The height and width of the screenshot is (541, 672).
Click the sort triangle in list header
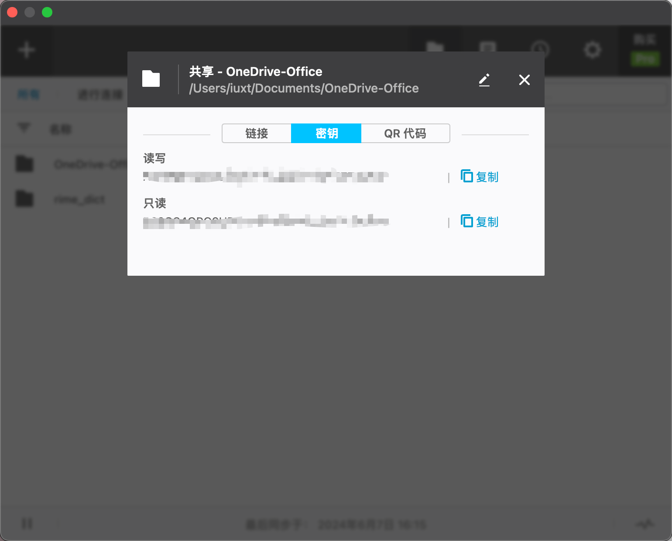[24, 128]
